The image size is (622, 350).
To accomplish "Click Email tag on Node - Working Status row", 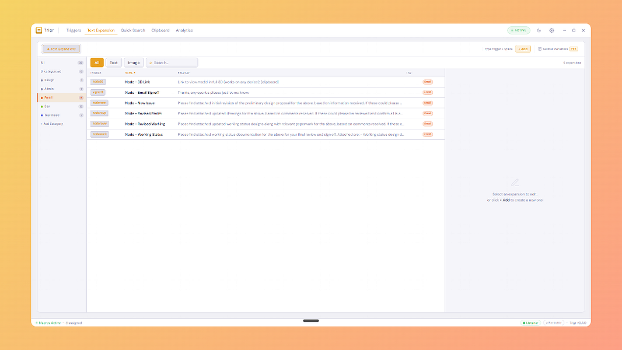I will 428,134.
